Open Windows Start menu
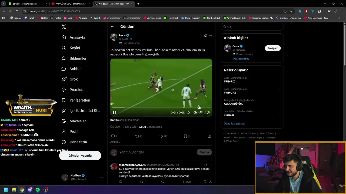This screenshot has width=346, height=194. click(x=6, y=190)
